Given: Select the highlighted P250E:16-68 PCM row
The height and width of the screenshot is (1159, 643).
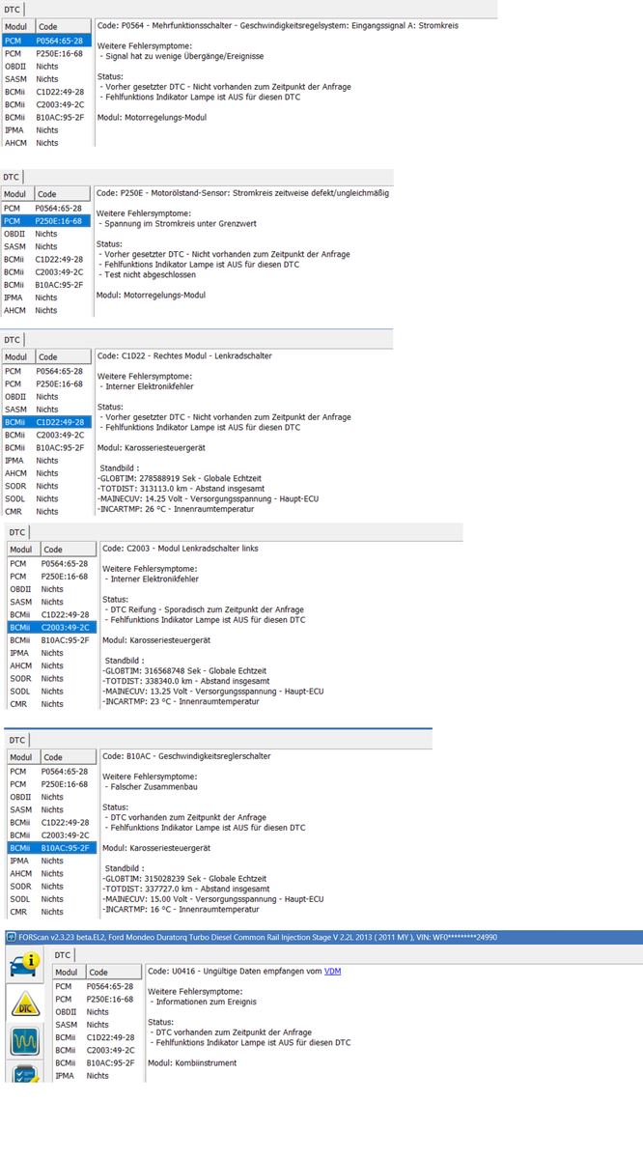Looking at the screenshot, I should tap(46, 221).
